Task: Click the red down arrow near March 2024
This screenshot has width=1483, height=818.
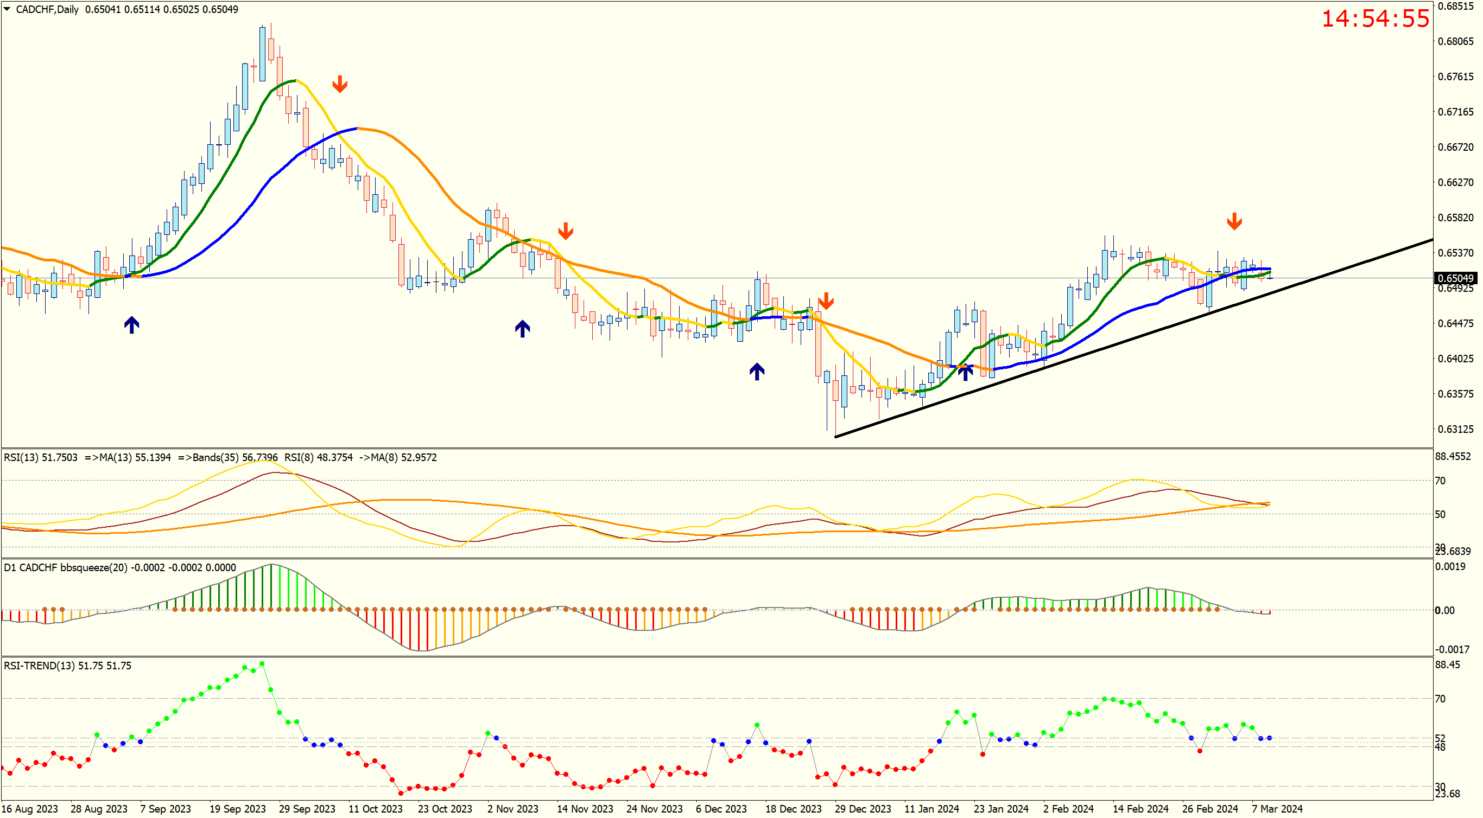Action: (x=1234, y=221)
